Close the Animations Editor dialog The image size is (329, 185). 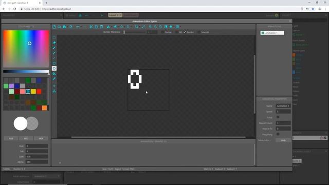[290, 21]
